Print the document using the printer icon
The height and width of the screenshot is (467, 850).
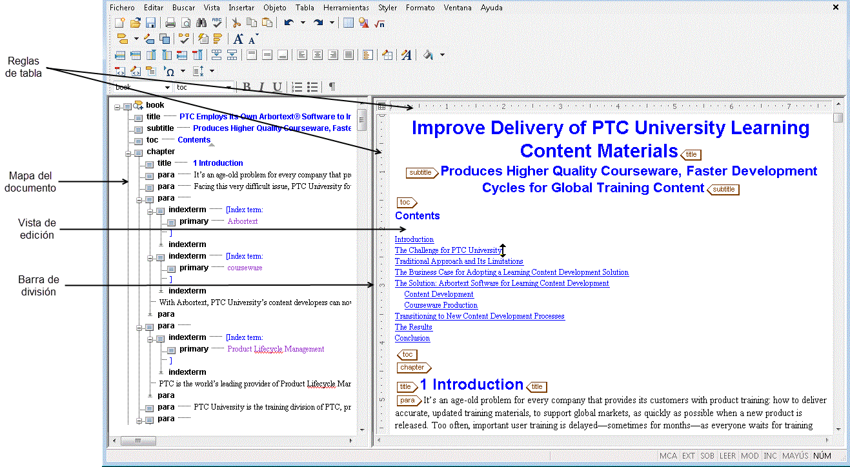pos(170,23)
